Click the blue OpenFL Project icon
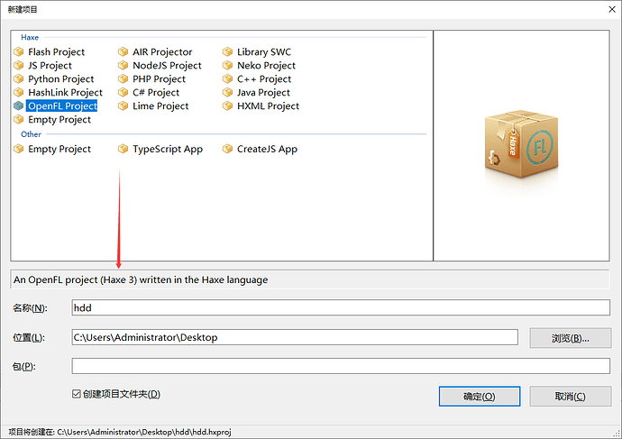622x439 pixels. pyautogui.click(x=19, y=105)
